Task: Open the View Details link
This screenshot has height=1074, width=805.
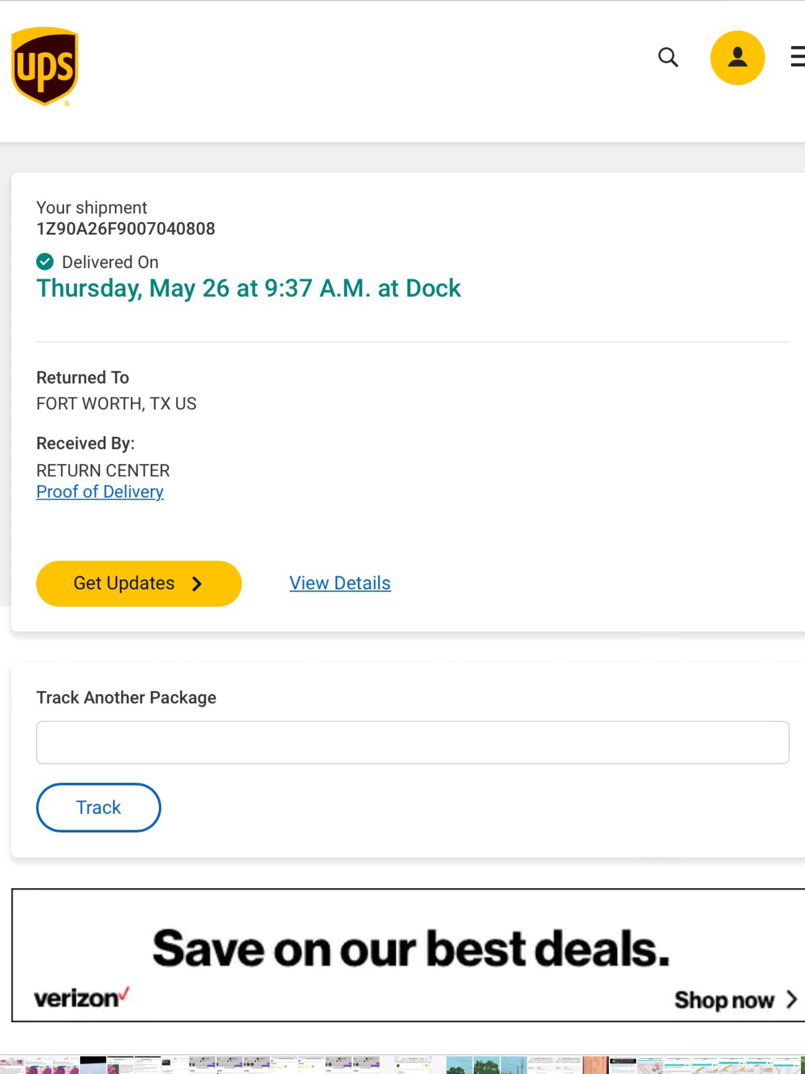Action: pyautogui.click(x=340, y=583)
